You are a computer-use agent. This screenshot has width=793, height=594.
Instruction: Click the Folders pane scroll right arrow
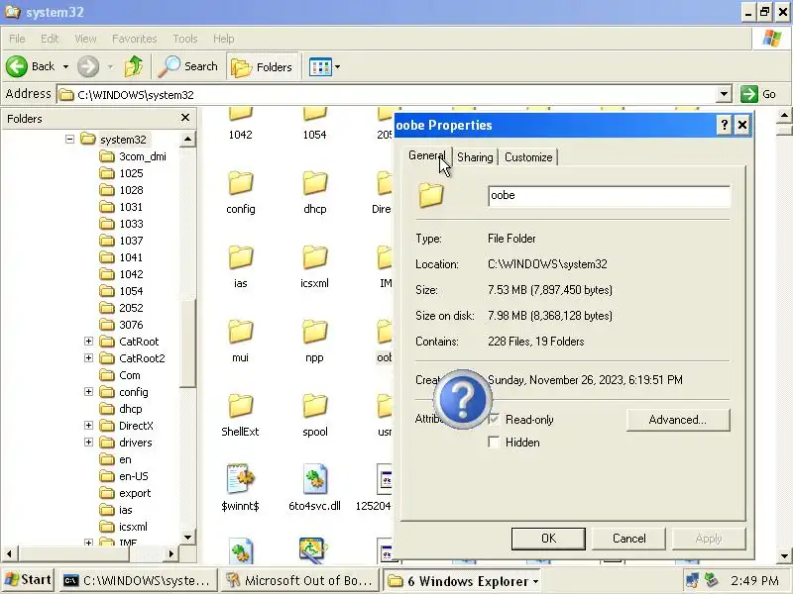pyautogui.click(x=170, y=553)
